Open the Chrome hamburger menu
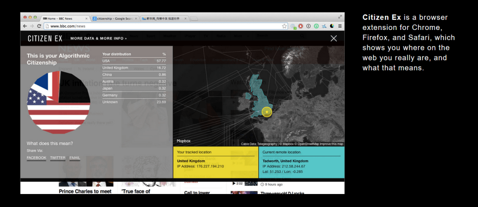 [340, 26]
